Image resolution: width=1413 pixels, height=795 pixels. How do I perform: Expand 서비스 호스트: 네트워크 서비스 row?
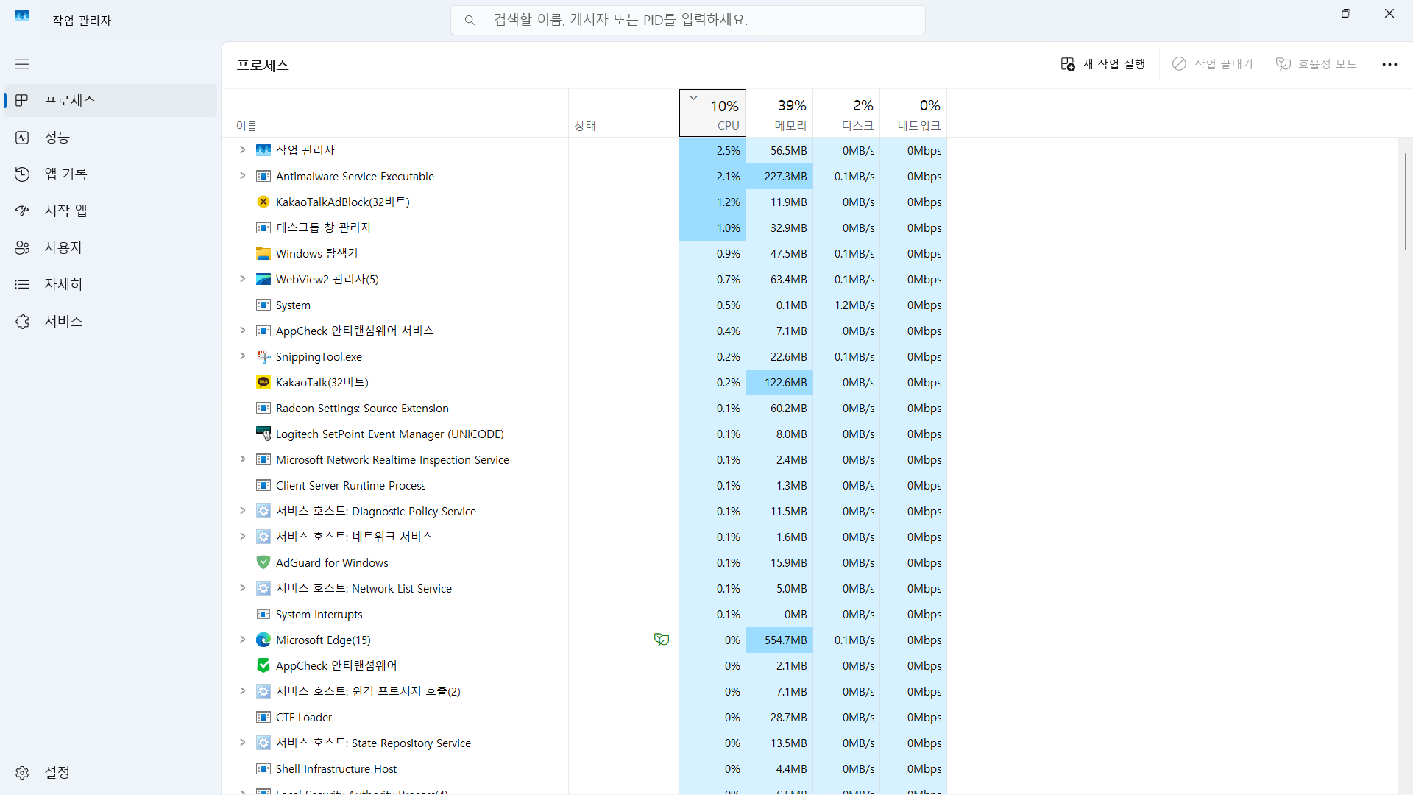[x=242, y=537]
